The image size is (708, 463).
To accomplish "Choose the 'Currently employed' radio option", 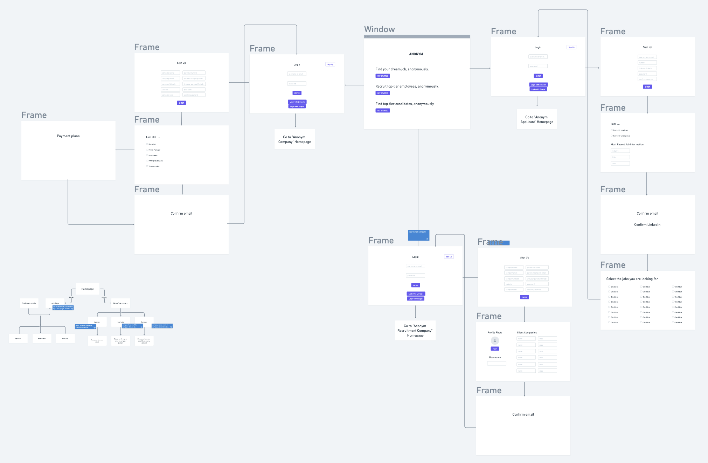I will (x=612, y=130).
